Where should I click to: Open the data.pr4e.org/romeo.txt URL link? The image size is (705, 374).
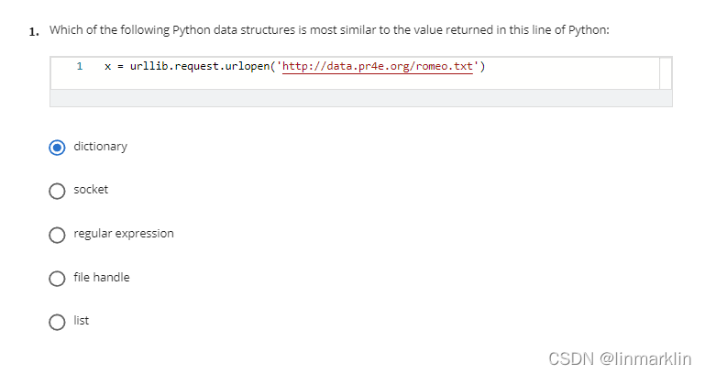377,67
